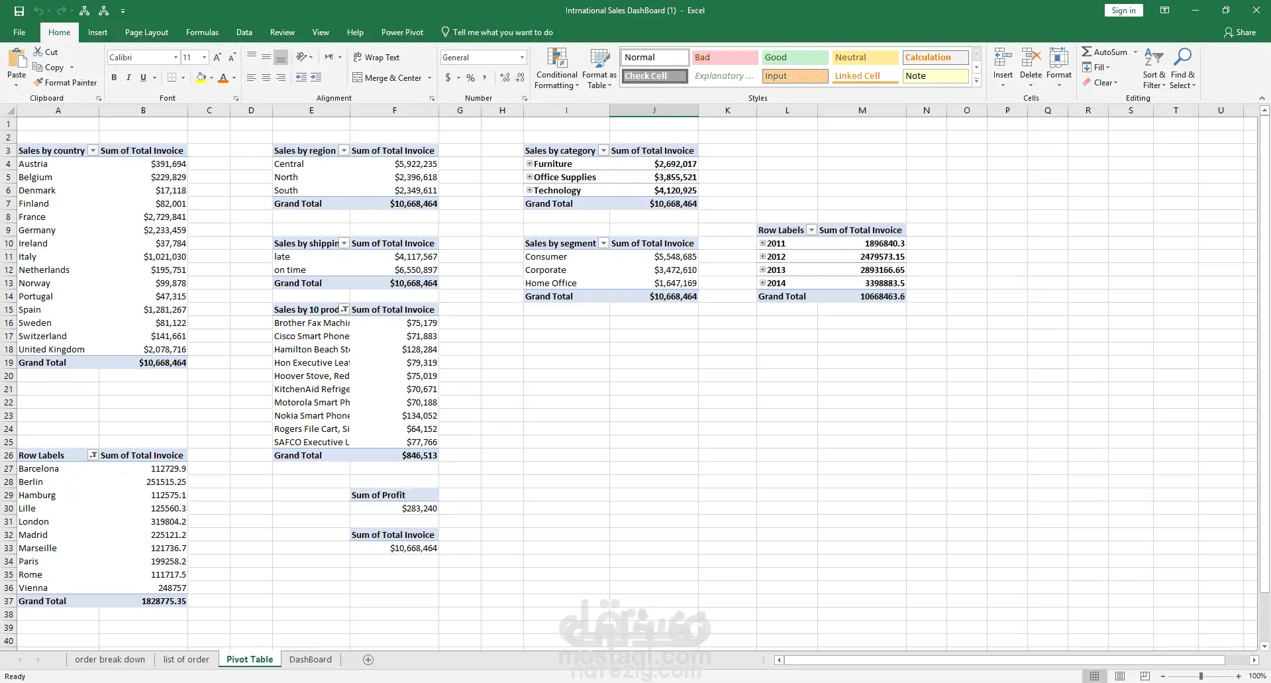Add a new sheet with the plus icon
The width and height of the screenshot is (1271, 683).
click(368, 660)
